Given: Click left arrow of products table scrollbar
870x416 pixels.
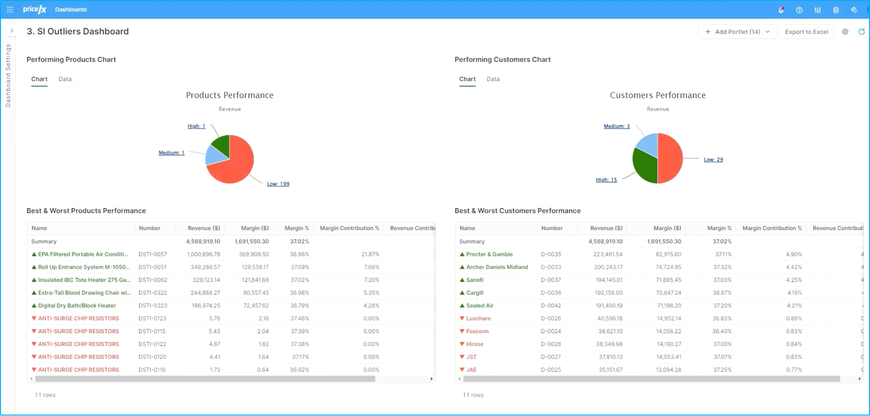Looking at the screenshot, I should click(31, 379).
